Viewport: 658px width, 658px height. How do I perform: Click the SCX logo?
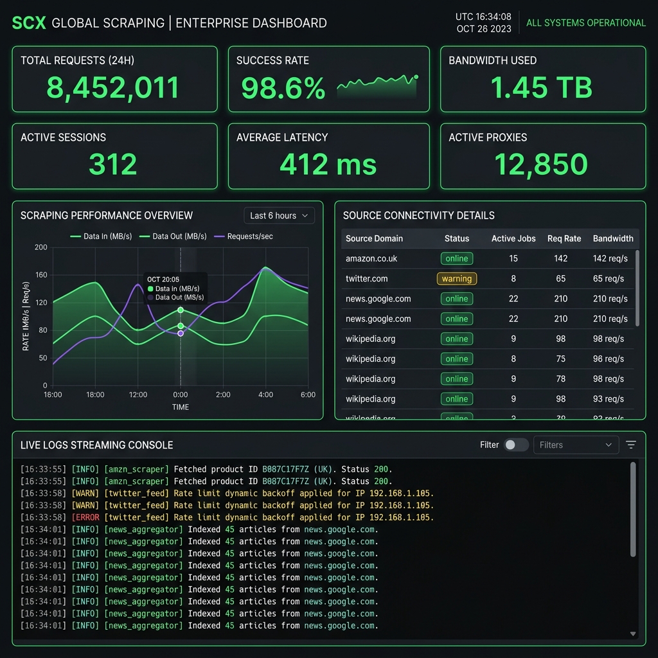tap(28, 22)
